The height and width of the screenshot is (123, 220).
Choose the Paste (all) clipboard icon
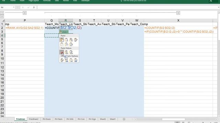62,40
